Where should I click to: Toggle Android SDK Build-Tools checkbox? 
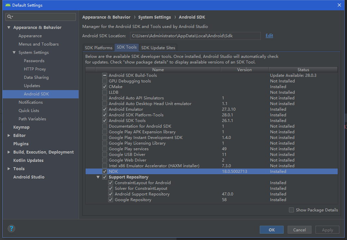[105, 75]
